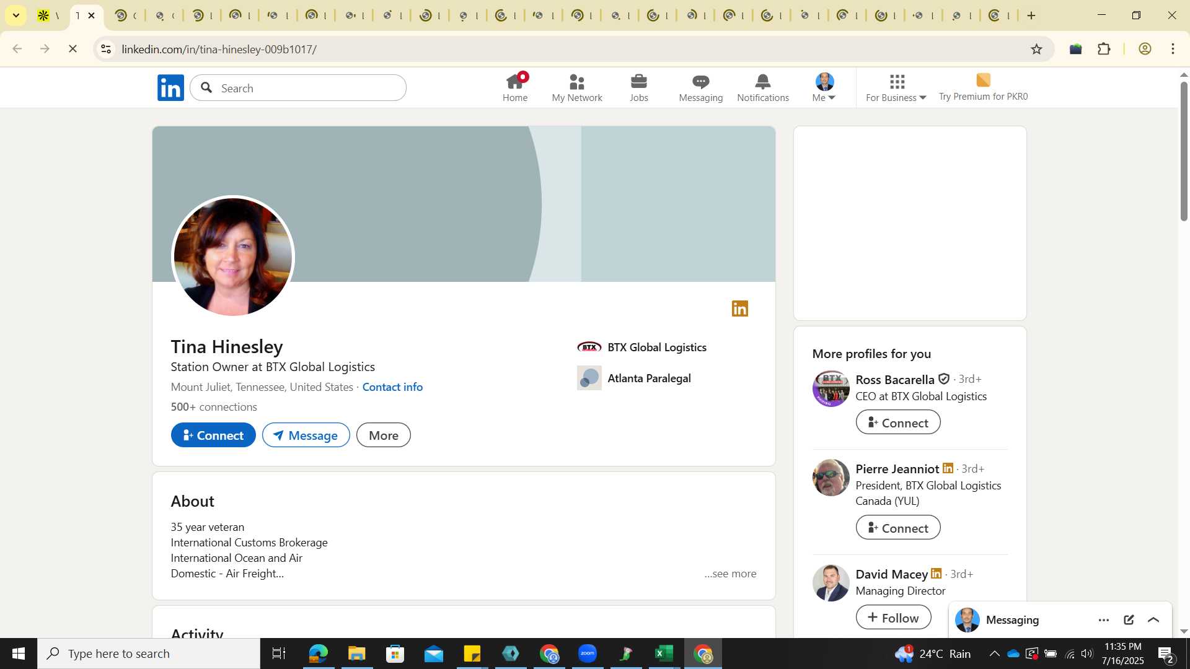Send a message to Tina Hinesley
1190x669 pixels.
306,435
